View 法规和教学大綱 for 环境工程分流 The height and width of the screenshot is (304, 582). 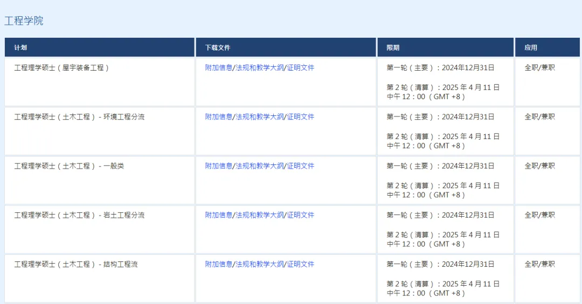260,117
